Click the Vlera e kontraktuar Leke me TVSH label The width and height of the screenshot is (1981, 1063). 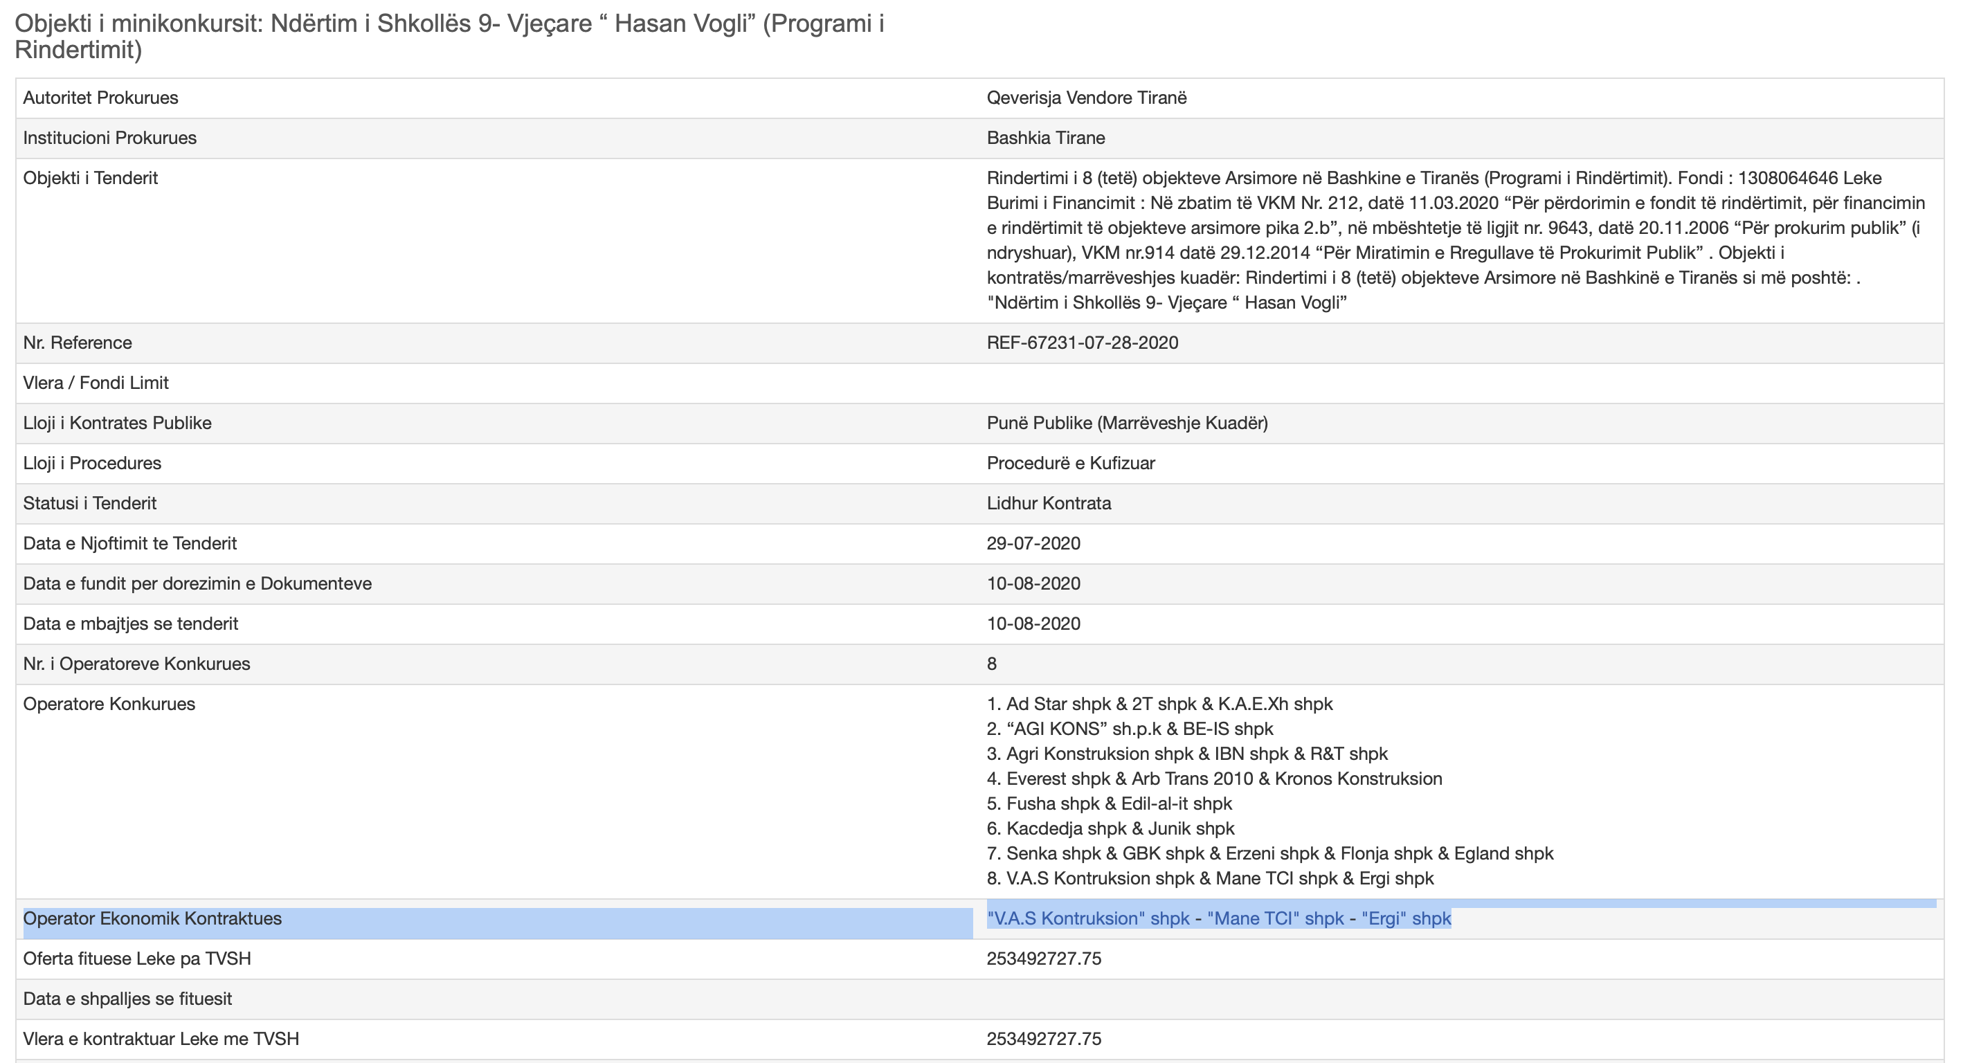tap(161, 1038)
